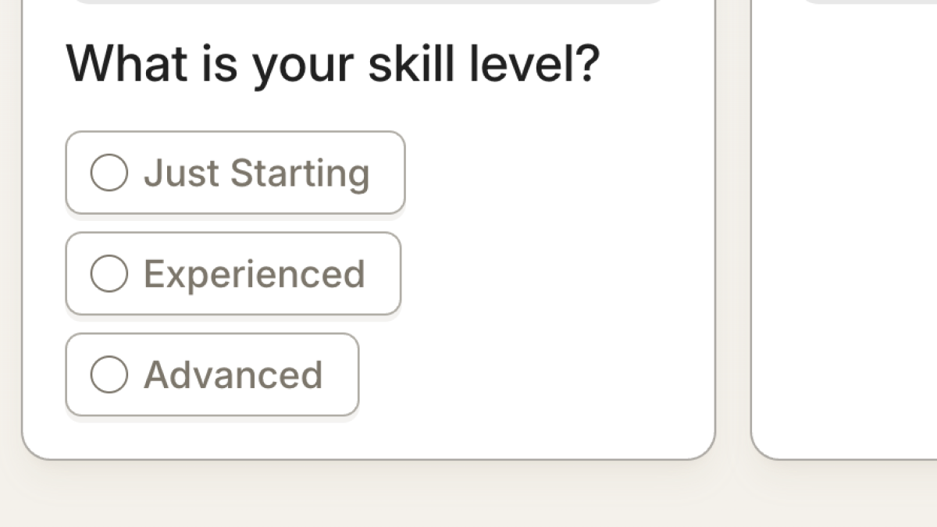937x527 pixels.
Task: Select the Just Starting radio button
Action: pyautogui.click(x=109, y=173)
